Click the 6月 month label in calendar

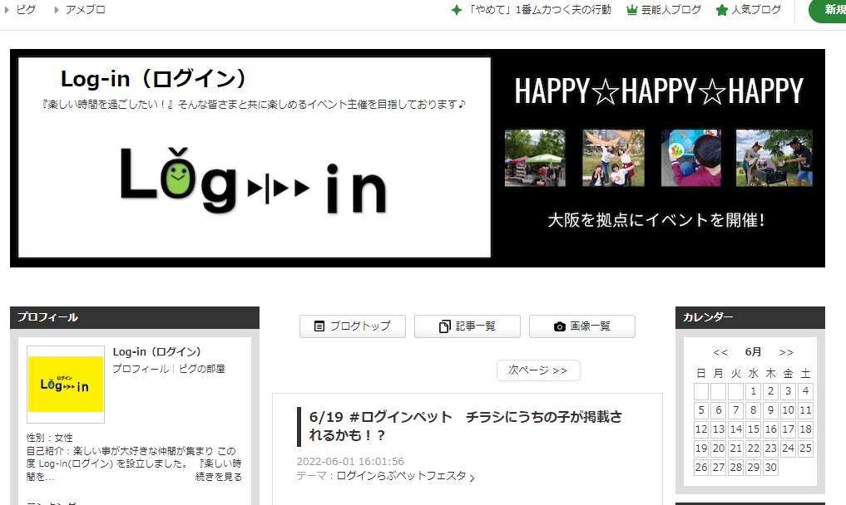click(753, 352)
